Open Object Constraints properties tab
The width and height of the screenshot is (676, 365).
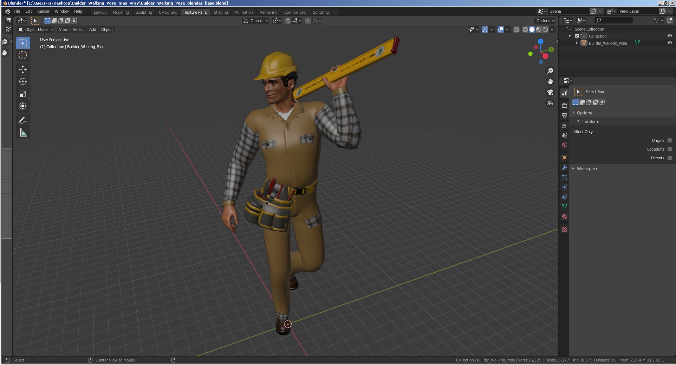(565, 197)
